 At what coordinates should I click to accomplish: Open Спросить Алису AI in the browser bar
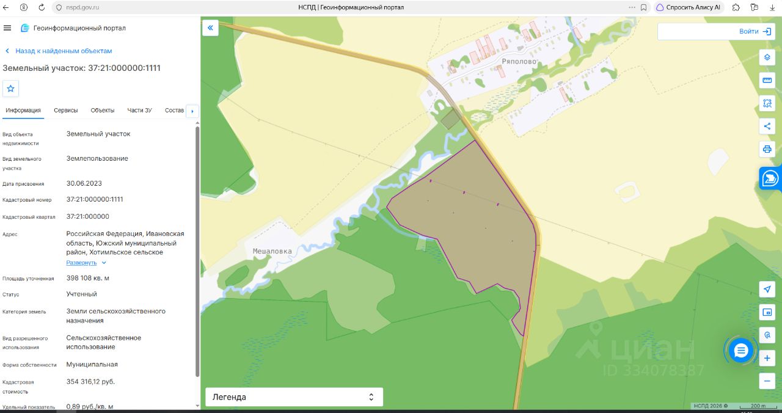point(689,7)
